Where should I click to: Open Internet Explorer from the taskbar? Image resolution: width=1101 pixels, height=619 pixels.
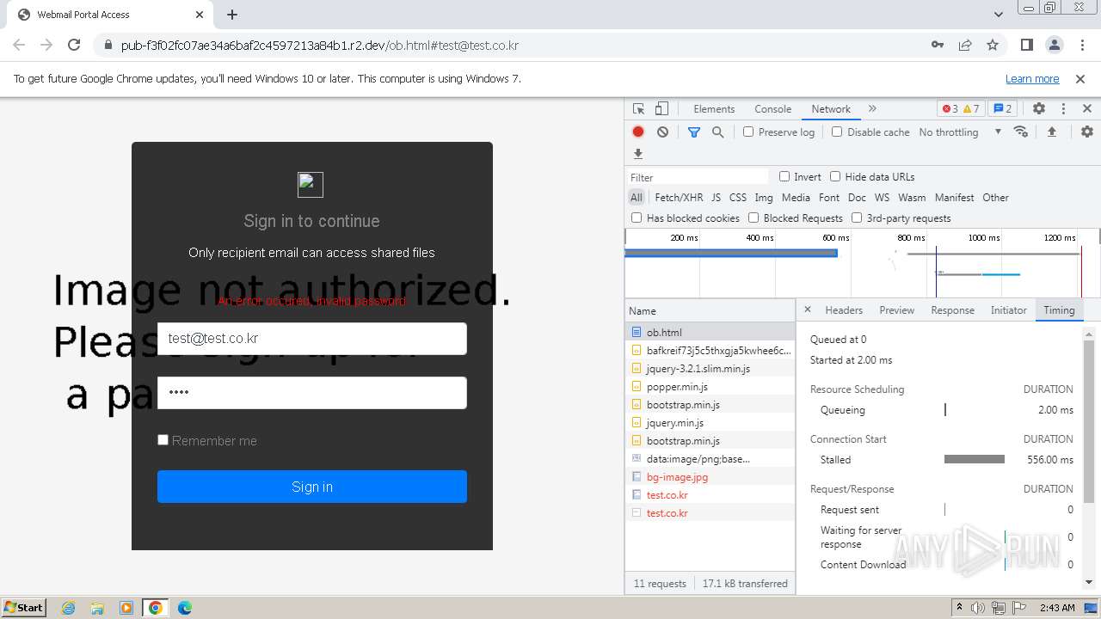68,608
